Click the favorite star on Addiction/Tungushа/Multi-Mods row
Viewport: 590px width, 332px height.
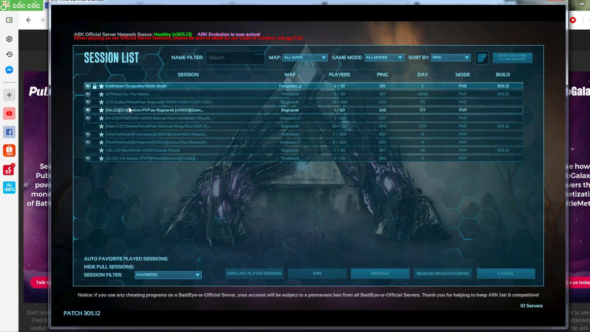click(101, 86)
